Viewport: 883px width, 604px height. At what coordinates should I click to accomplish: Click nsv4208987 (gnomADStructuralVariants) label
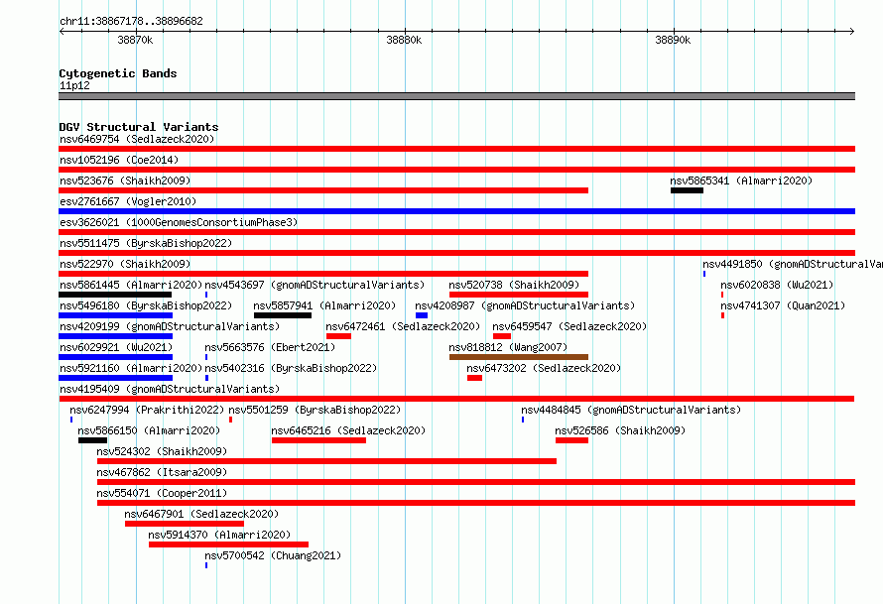click(525, 305)
